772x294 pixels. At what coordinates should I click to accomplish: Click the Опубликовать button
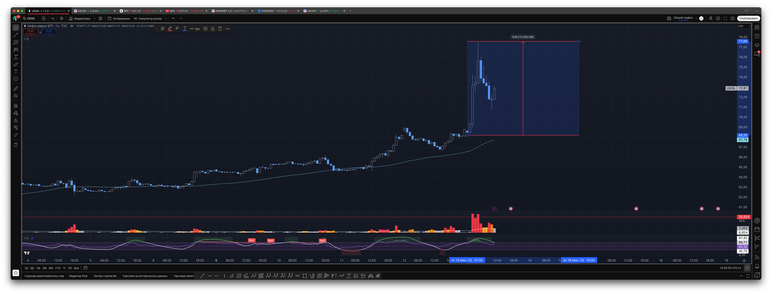748,19
